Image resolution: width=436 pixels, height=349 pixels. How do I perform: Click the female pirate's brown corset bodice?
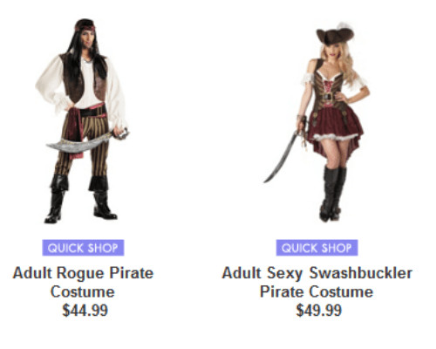329,89
